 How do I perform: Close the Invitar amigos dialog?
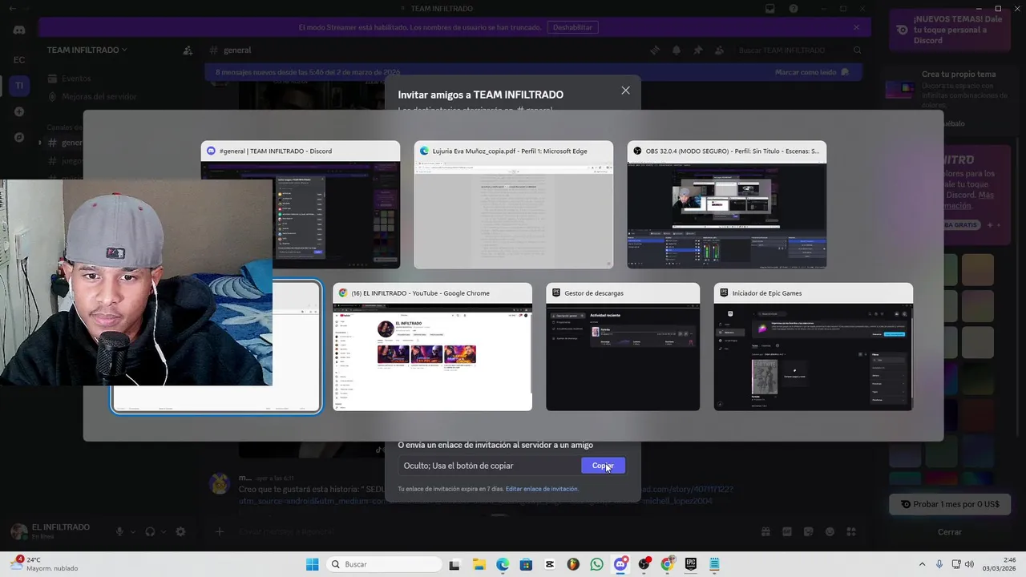coord(625,91)
